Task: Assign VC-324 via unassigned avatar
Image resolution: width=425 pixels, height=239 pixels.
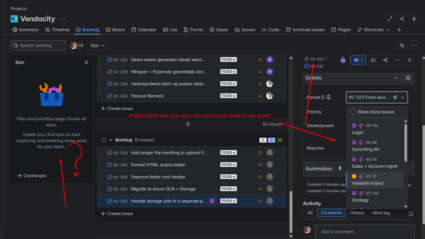Action: [x=270, y=153]
